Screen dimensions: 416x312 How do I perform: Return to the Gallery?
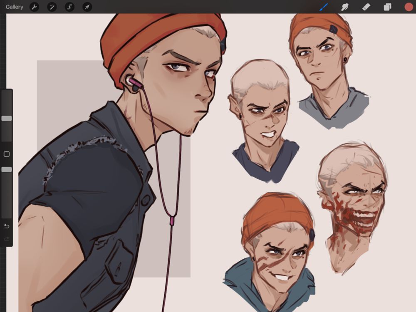14,7
